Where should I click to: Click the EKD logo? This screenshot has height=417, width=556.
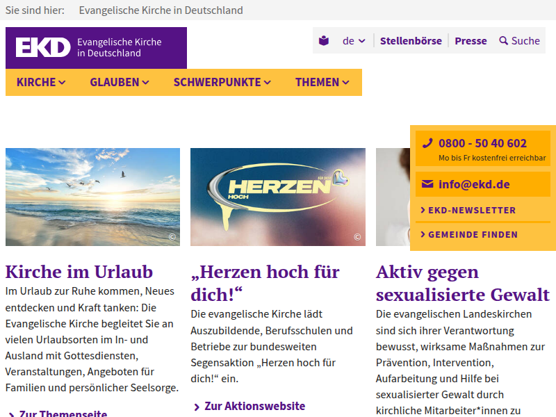pos(96,48)
